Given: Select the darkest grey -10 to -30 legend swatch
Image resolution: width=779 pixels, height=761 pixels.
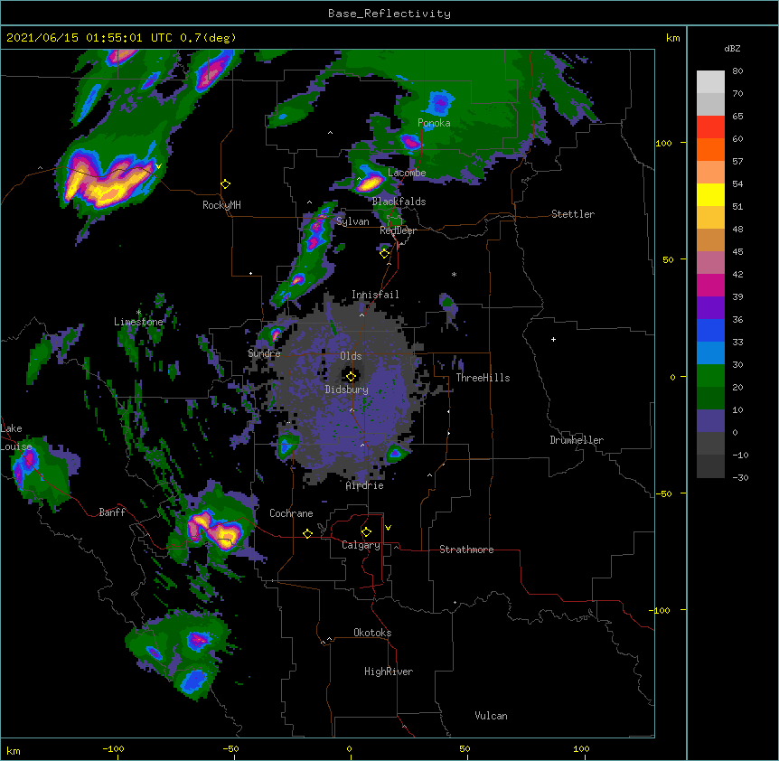Looking at the screenshot, I should coord(710,466).
